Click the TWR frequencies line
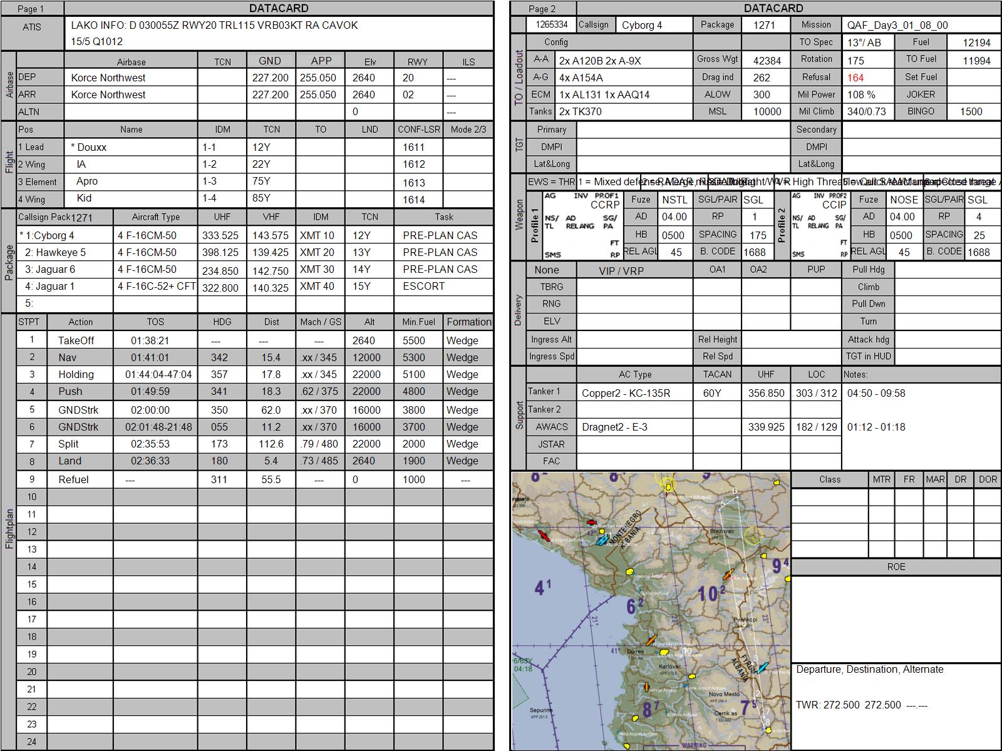This screenshot has width=1002, height=751. pyautogui.click(x=862, y=705)
